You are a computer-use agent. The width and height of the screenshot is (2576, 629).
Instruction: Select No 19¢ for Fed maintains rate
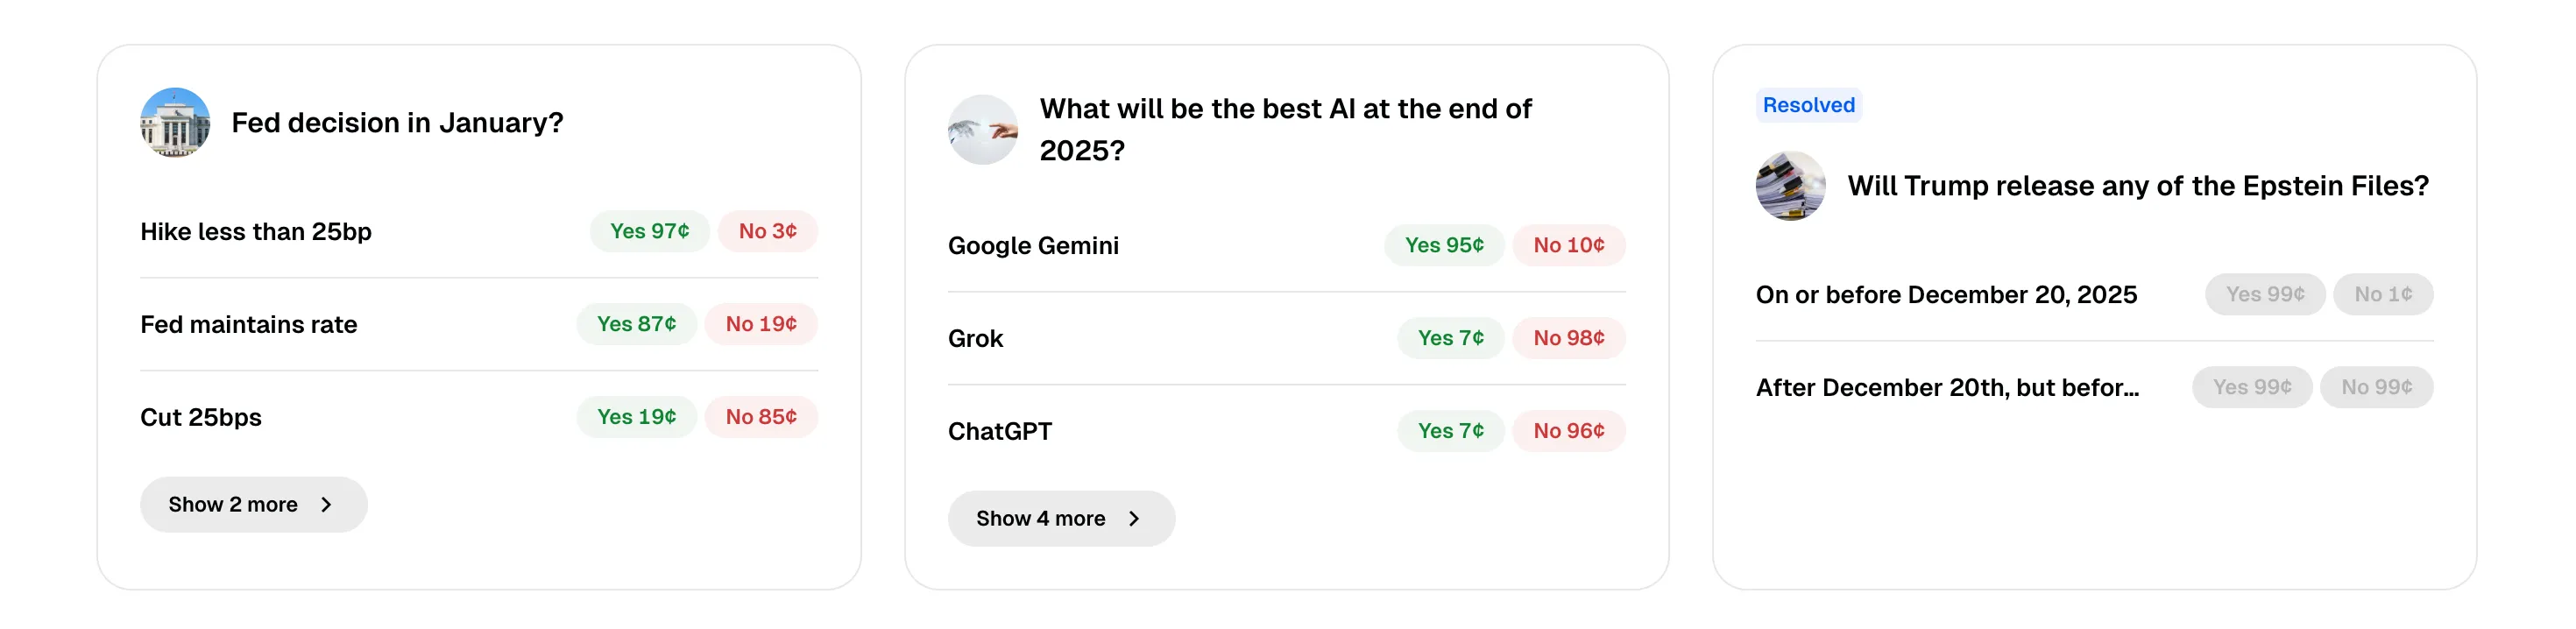pyautogui.click(x=760, y=323)
